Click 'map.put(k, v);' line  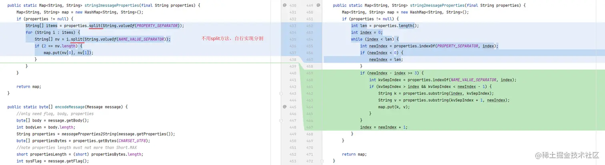click(x=394, y=107)
